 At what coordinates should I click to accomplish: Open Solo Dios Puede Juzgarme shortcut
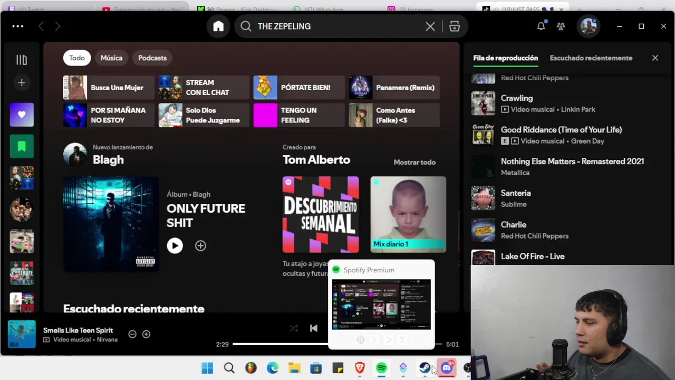click(x=204, y=115)
